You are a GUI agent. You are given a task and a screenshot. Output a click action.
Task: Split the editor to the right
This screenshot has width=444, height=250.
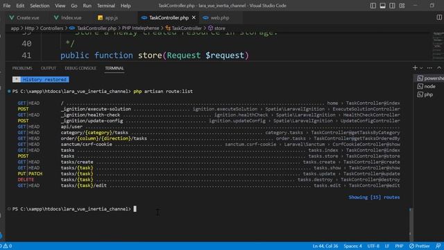coord(439,17)
